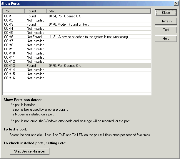Select the COM1 row

[x=77, y=16]
